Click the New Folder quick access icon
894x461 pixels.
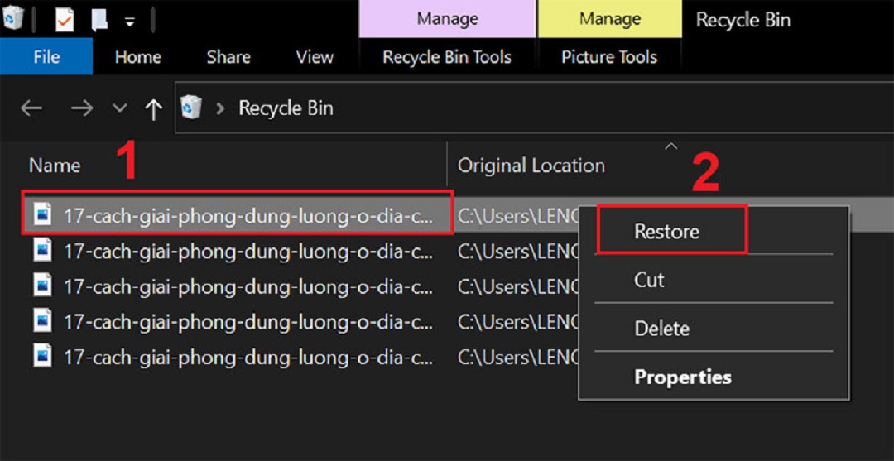coord(99,21)
